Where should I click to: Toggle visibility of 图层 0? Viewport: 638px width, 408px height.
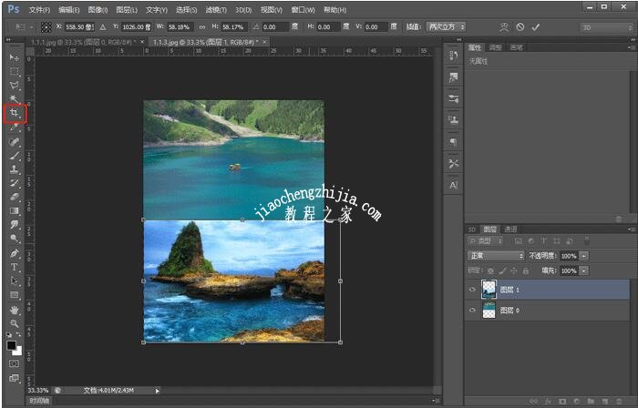(x=471, y=311)
